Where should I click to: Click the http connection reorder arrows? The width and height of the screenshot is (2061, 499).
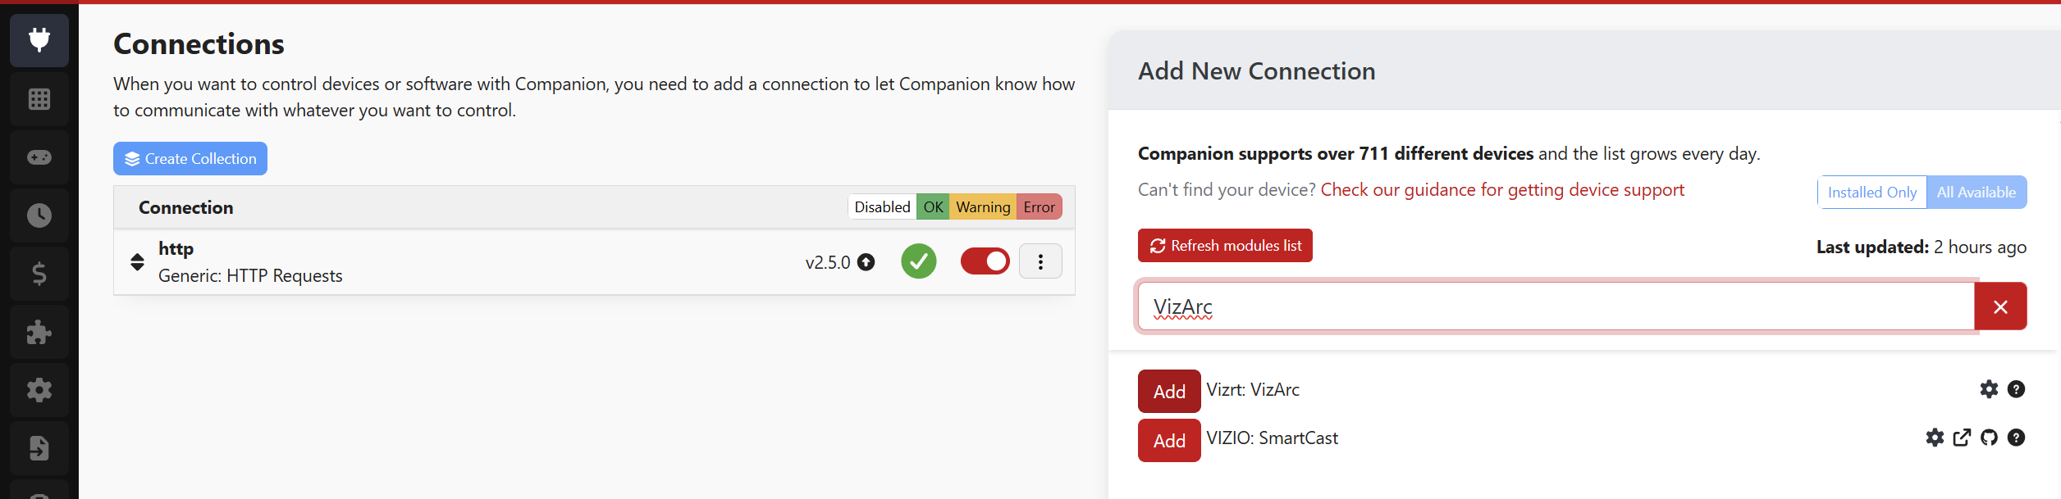(137, 261)
